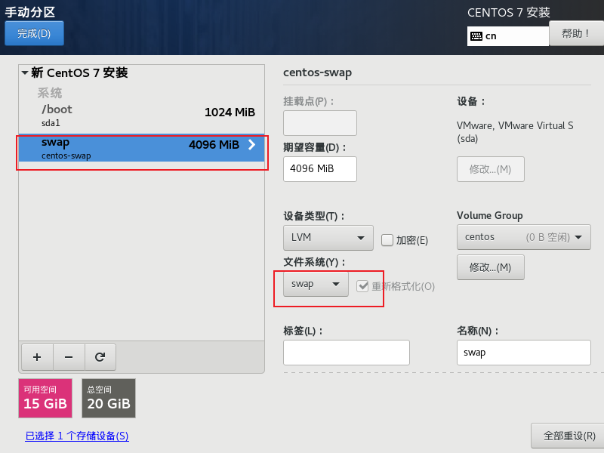The width and height of the screenshot is (604, 453).
Task: Click the 修改...(M) button under device
Action: point(490,169)
